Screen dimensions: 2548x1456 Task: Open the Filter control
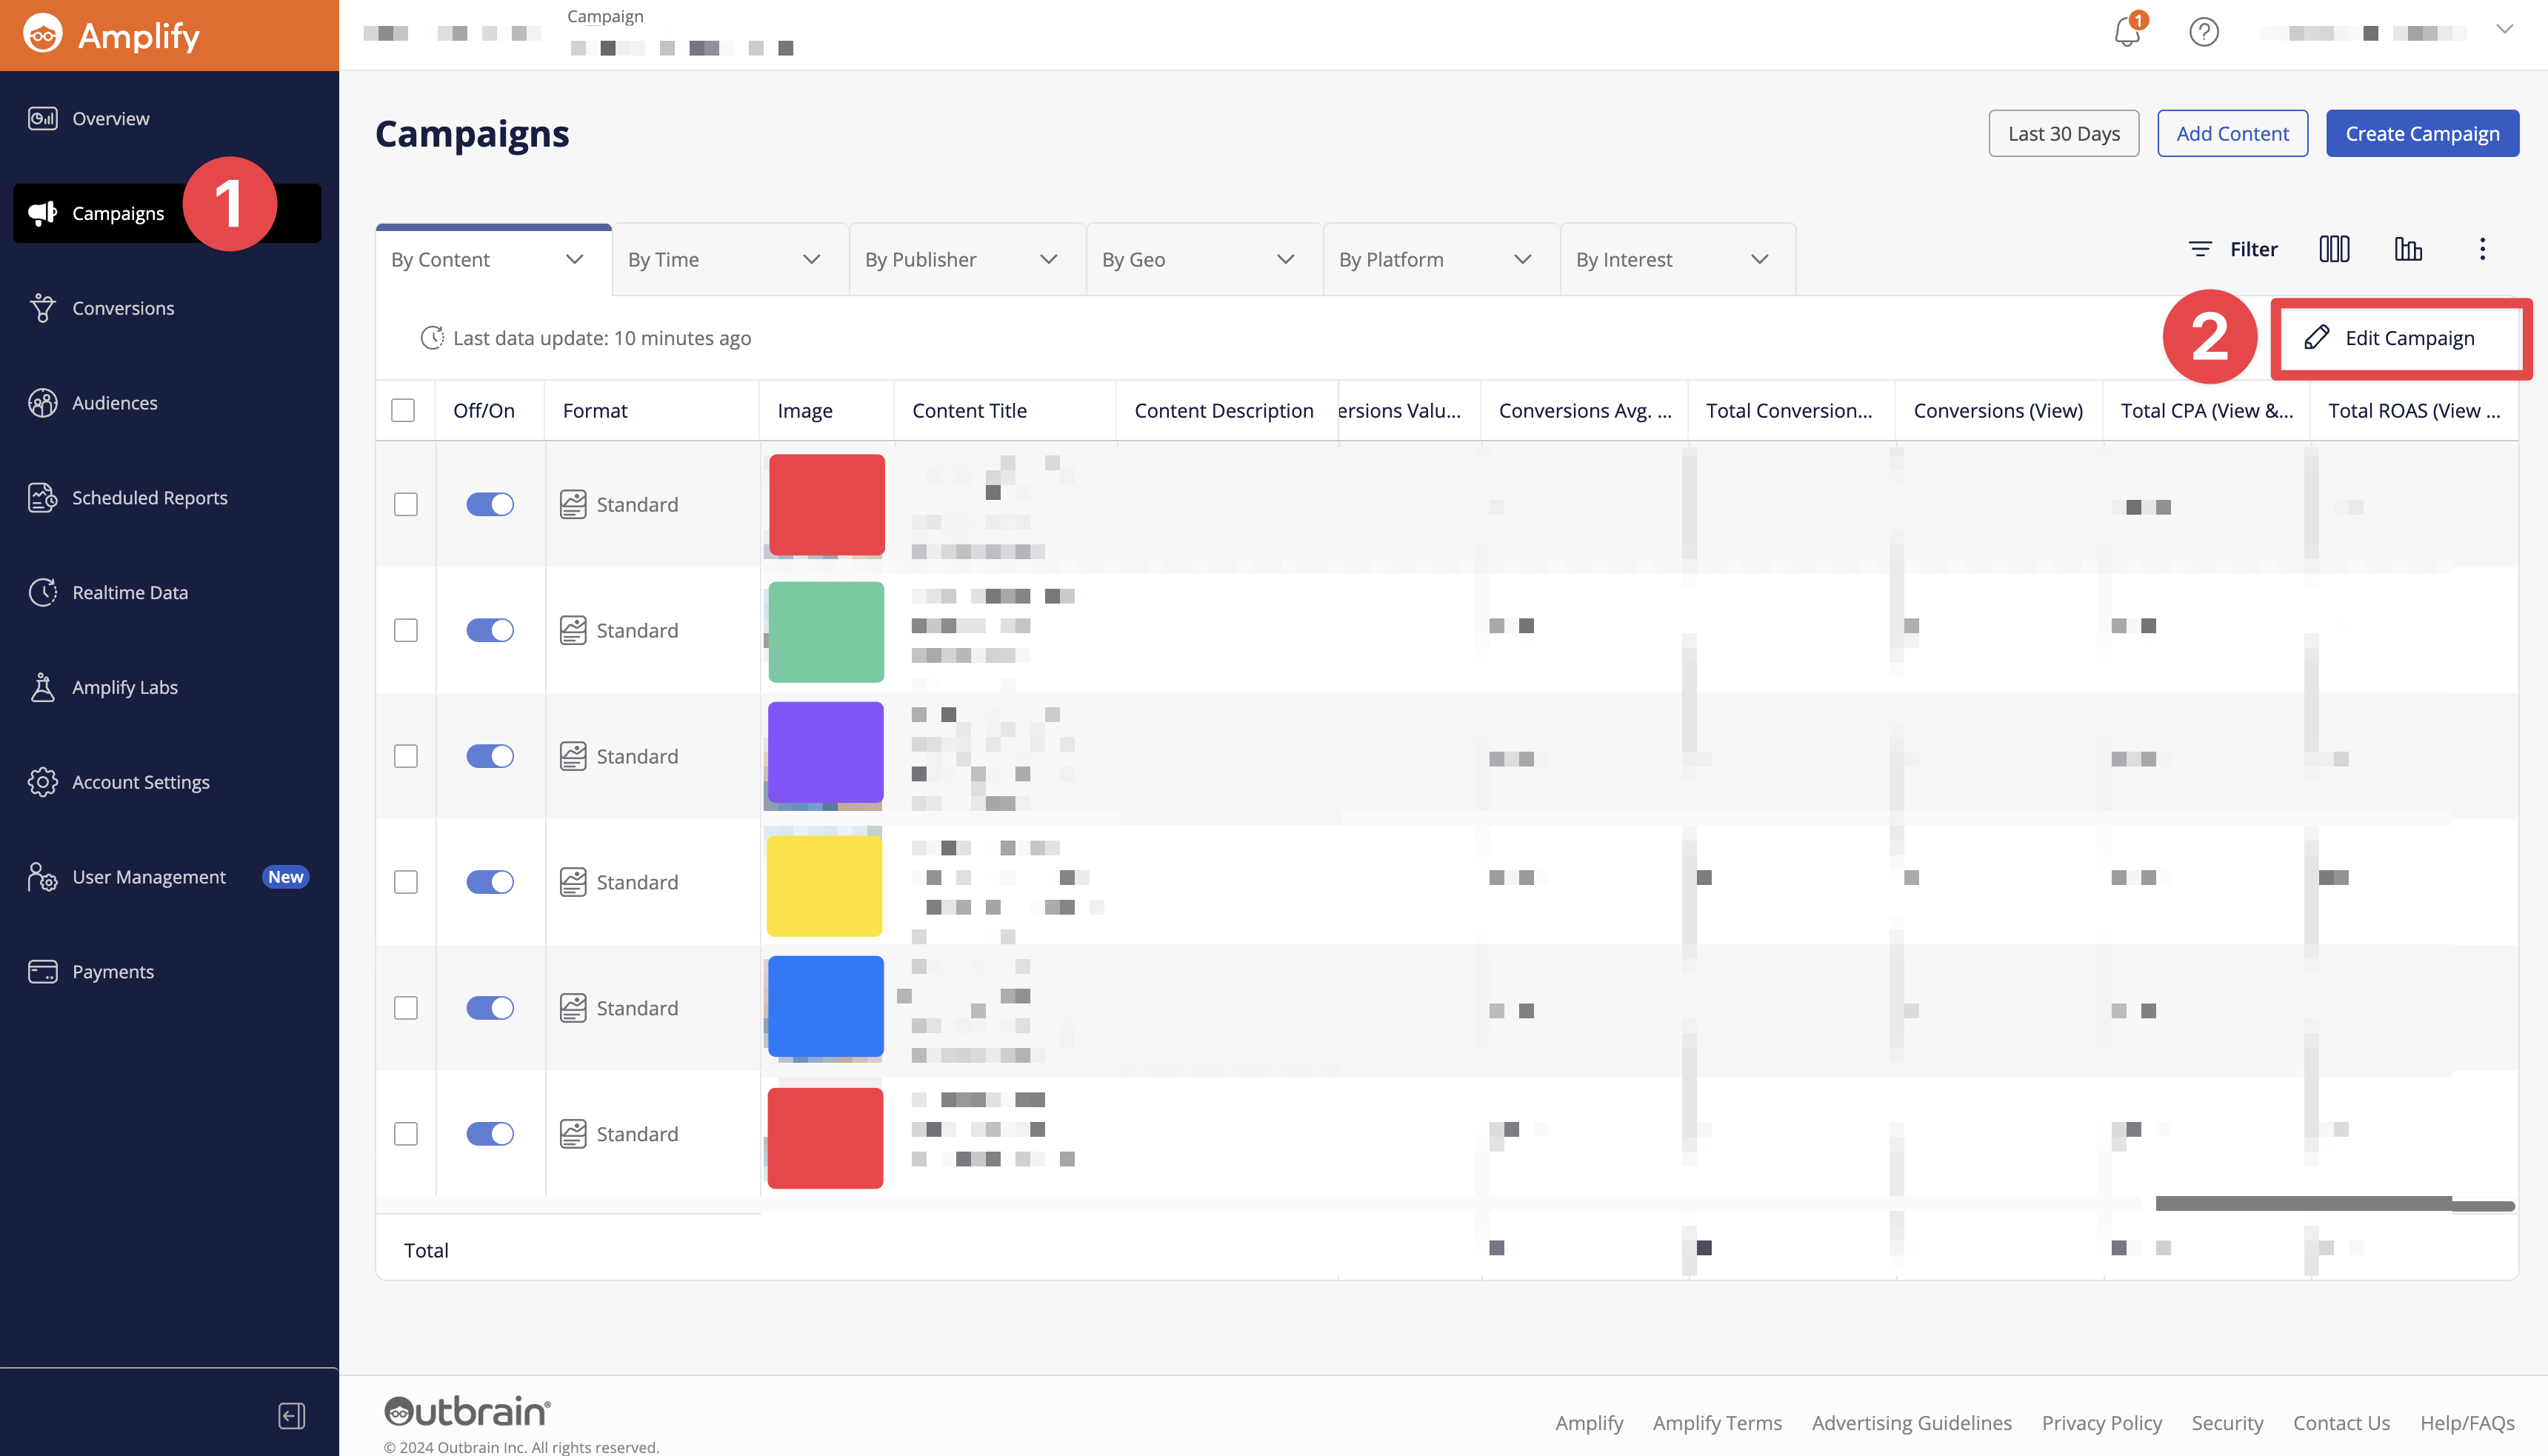pos(2233,249)
